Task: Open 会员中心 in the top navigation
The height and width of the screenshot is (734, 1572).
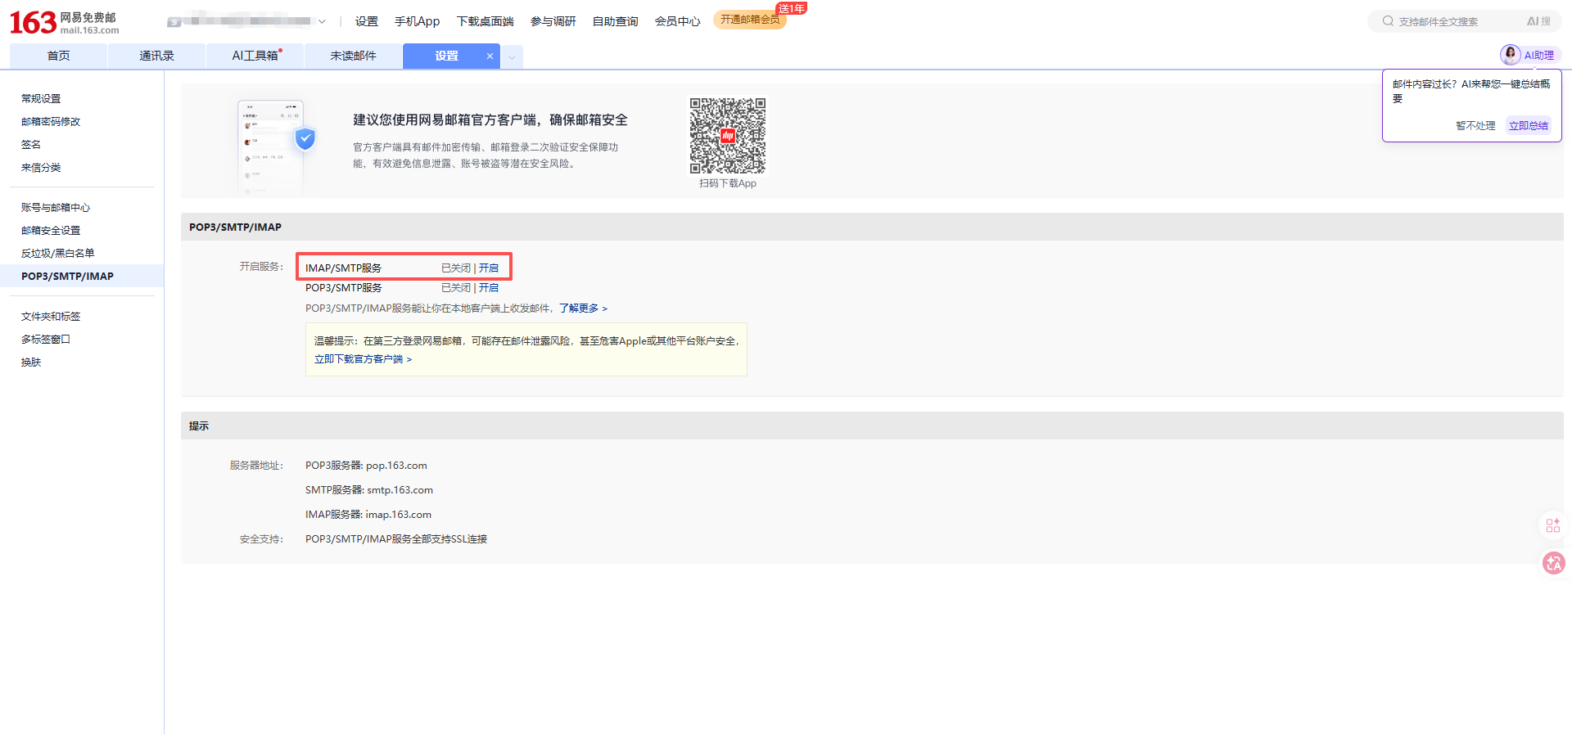Action: click(678, 21)
